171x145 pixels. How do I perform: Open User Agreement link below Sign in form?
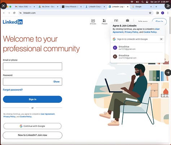(48, 114)
